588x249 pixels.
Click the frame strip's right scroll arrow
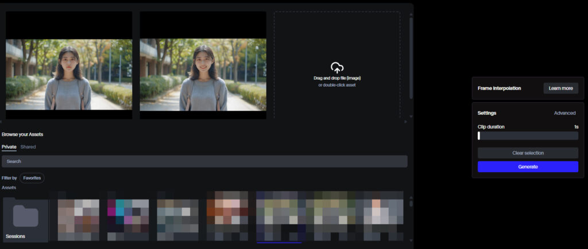406,122
